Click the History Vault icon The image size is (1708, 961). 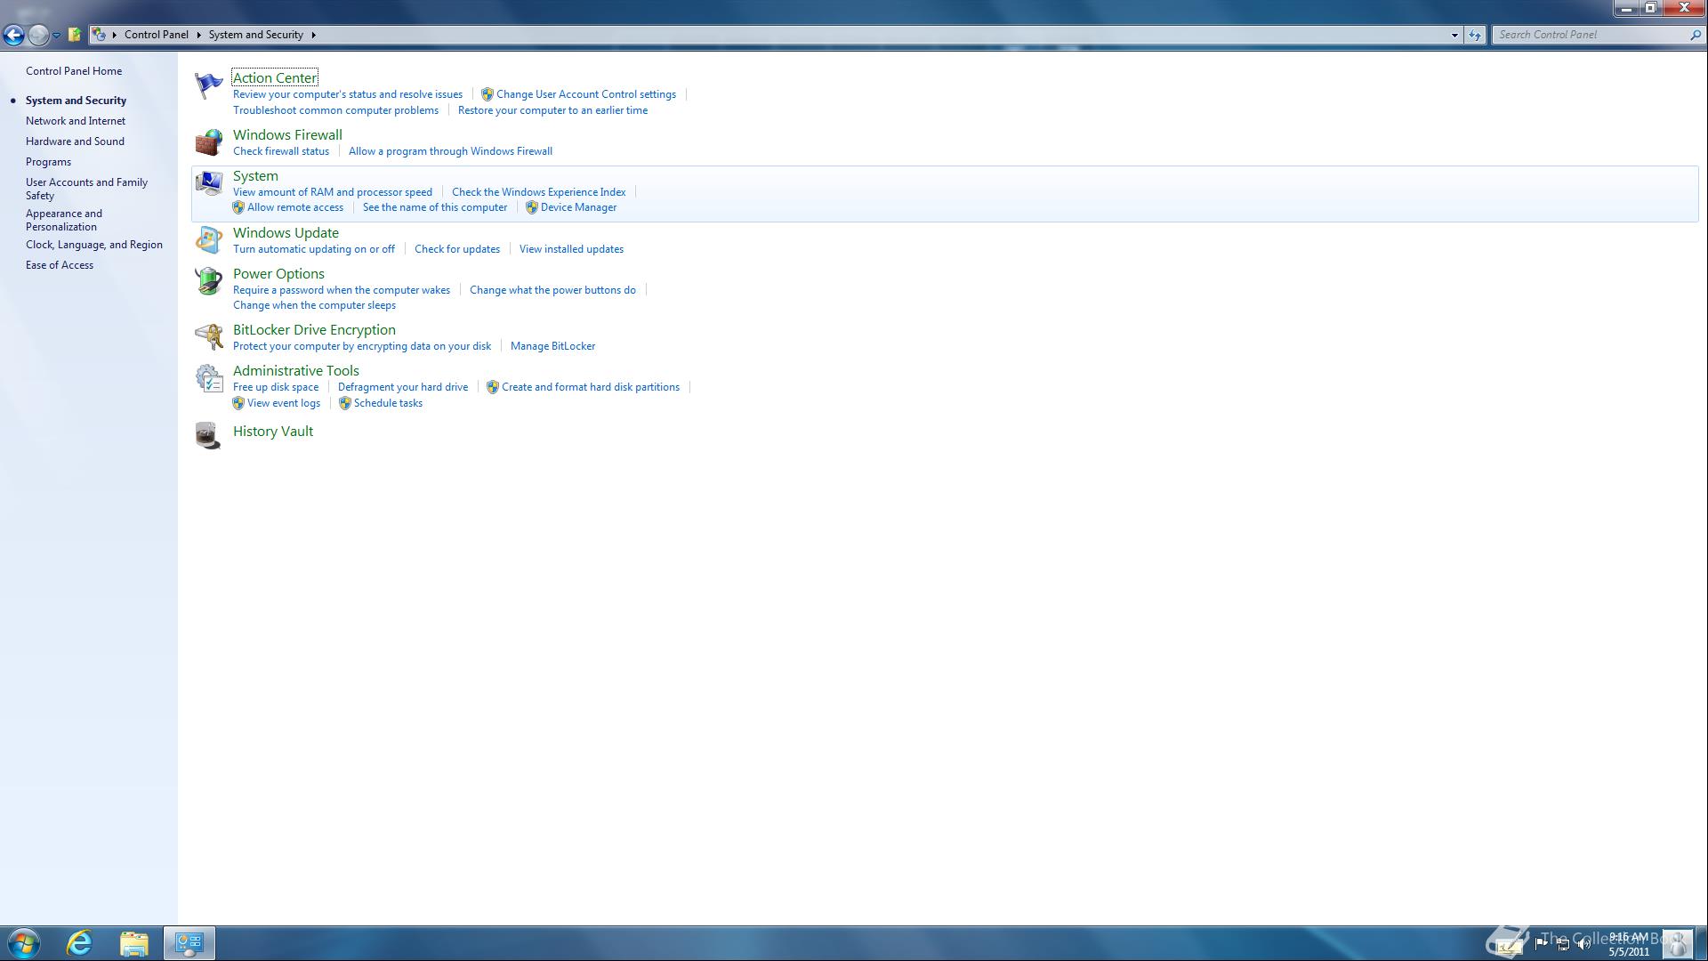(208, 435)
